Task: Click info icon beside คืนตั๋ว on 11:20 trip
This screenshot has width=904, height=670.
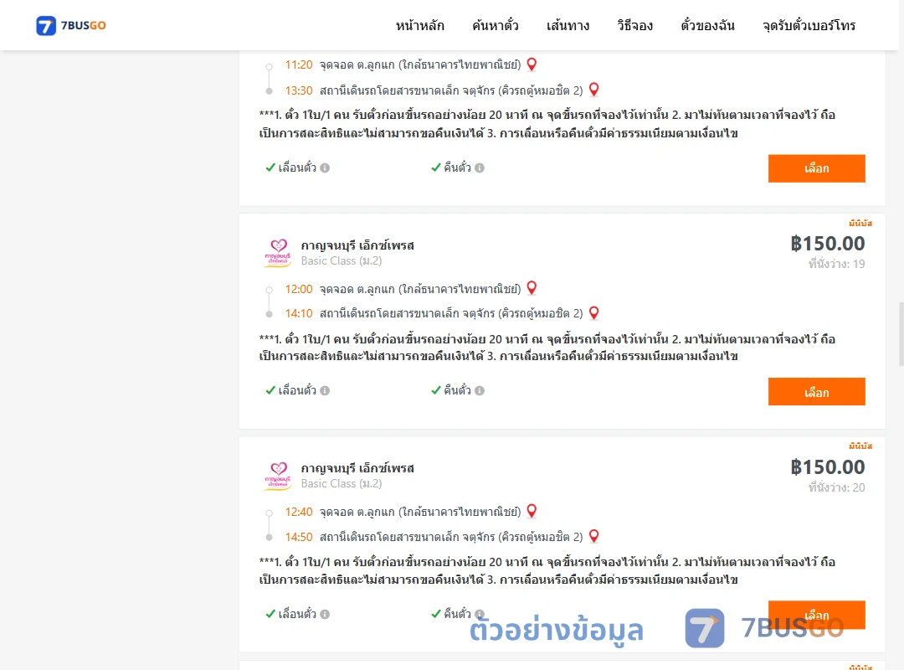Action: (x=480, y=168)
